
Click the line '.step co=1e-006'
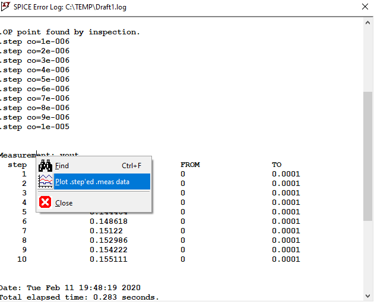(x=35, y=41)
